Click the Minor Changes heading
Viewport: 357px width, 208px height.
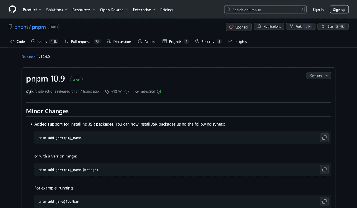tap(47, 111)
